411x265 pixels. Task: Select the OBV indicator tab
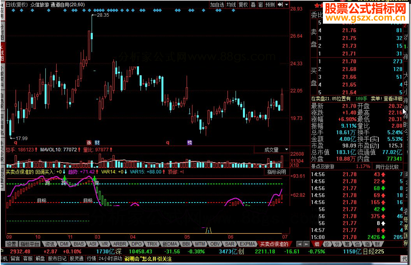click(x=215, y=244)
